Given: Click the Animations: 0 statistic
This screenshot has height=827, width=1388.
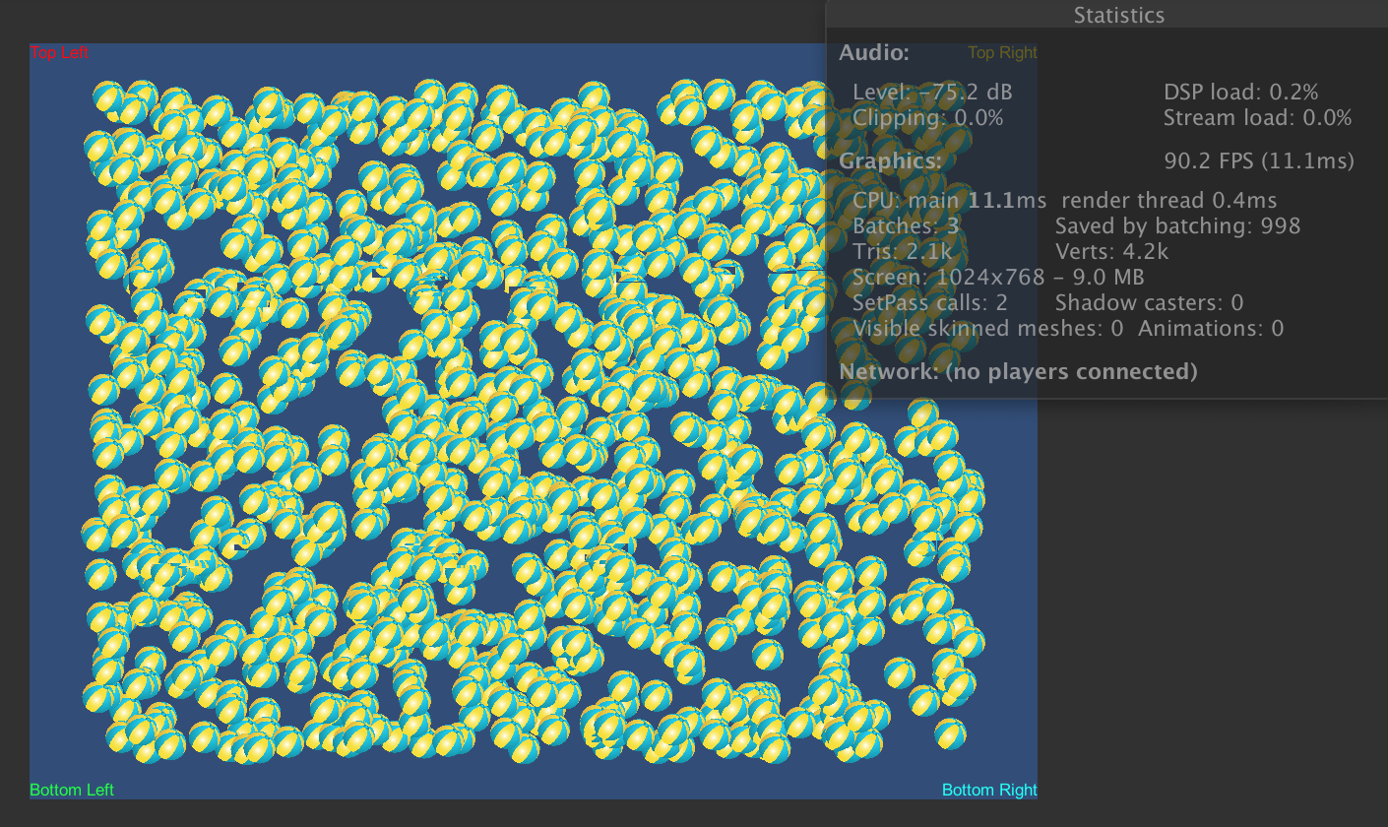Looking at the screenshot, I should 1211,329.
